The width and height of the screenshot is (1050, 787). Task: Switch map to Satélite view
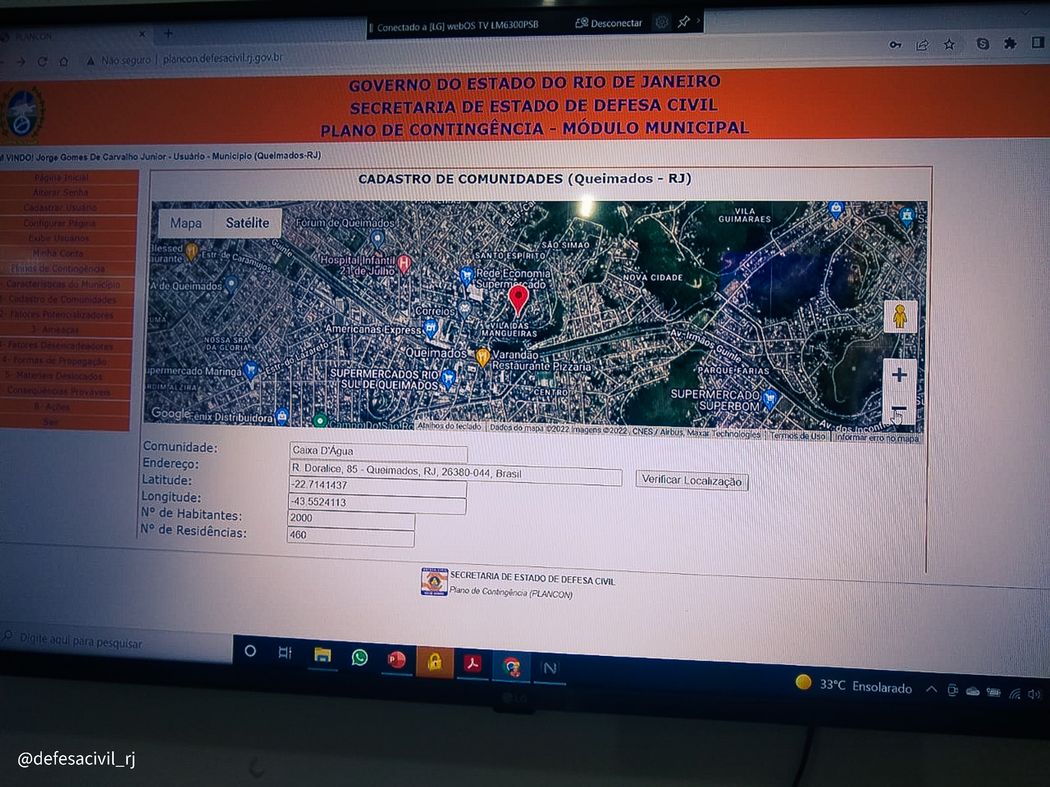(247, 223)
